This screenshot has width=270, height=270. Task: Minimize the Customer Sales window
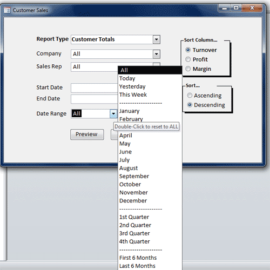pyautogui.click(x=225, y=8)
